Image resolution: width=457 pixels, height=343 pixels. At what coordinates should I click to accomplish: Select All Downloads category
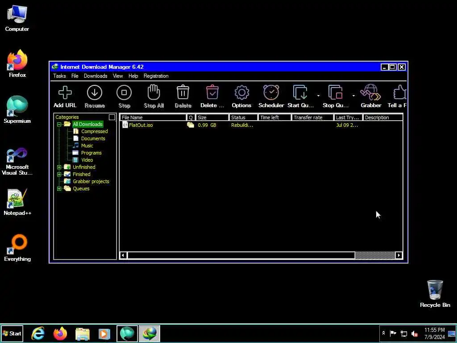pos(87,124)
